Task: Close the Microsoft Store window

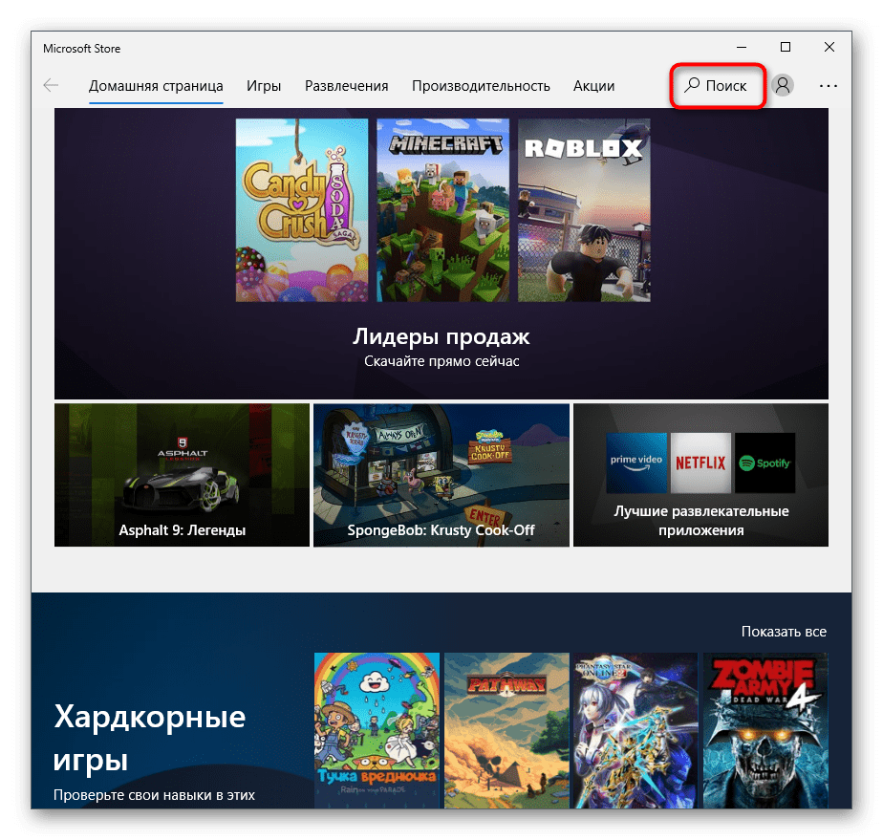Action: pos(829,47)
